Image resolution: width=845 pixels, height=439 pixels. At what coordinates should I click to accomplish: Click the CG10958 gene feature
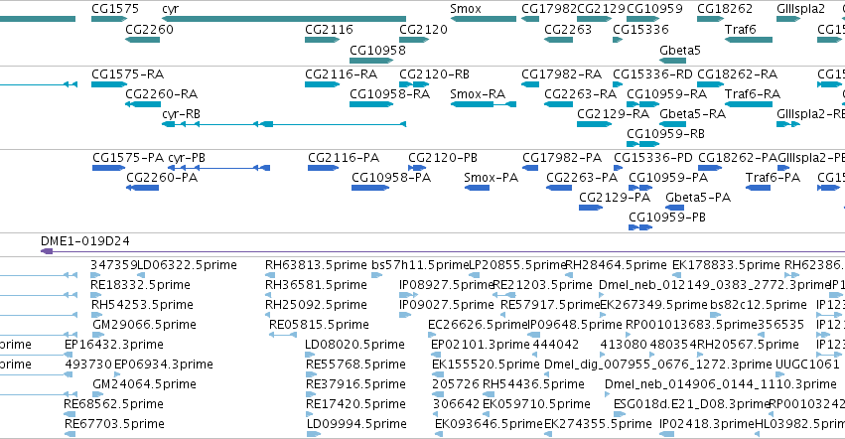[x=371, y=61]
